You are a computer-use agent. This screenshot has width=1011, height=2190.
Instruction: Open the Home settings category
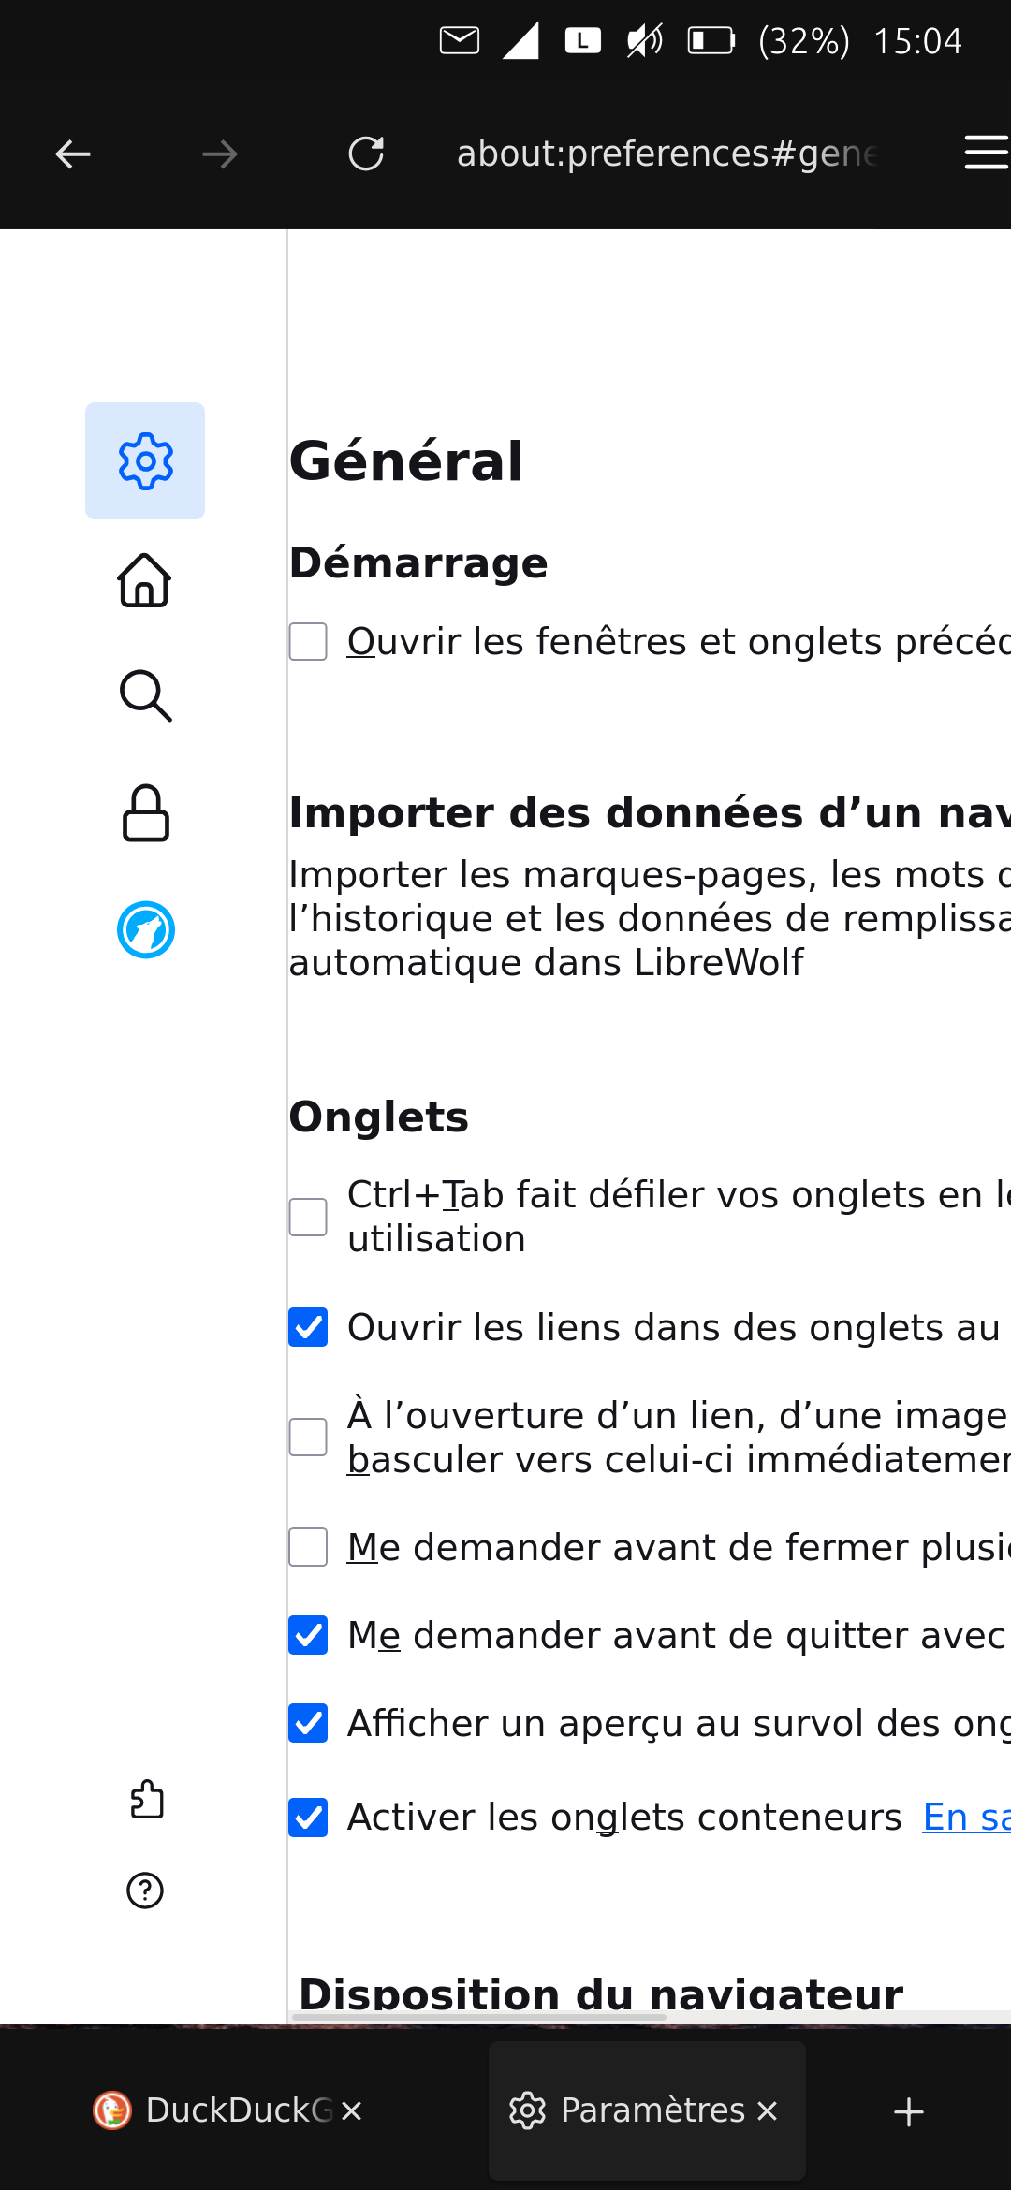[x=145, y=580]
